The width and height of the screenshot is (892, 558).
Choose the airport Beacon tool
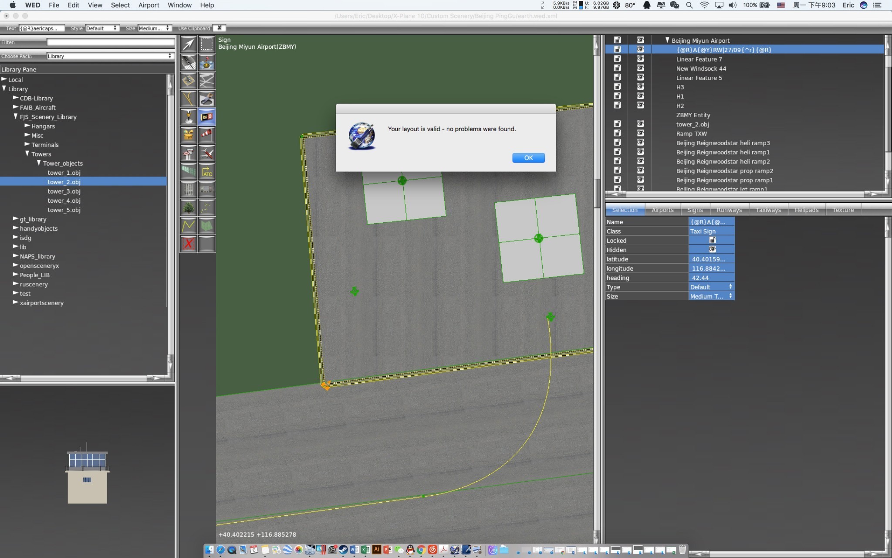point(189,135)
